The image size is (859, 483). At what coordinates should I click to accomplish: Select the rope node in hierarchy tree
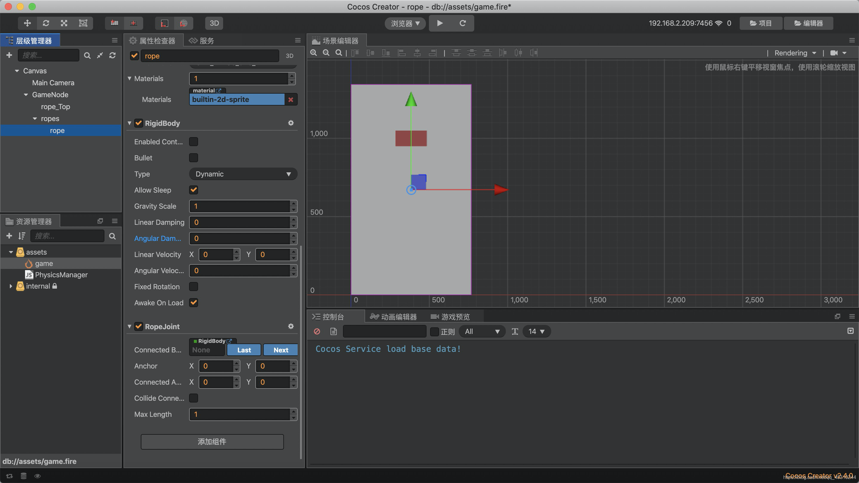pyautogui.click(x=57, y=130)
